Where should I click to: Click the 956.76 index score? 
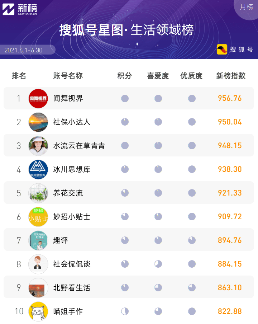pos(230,98)
